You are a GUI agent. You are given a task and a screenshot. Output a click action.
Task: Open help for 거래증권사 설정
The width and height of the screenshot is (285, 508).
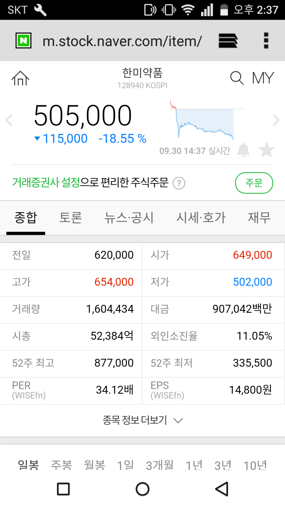pos(179,183)
